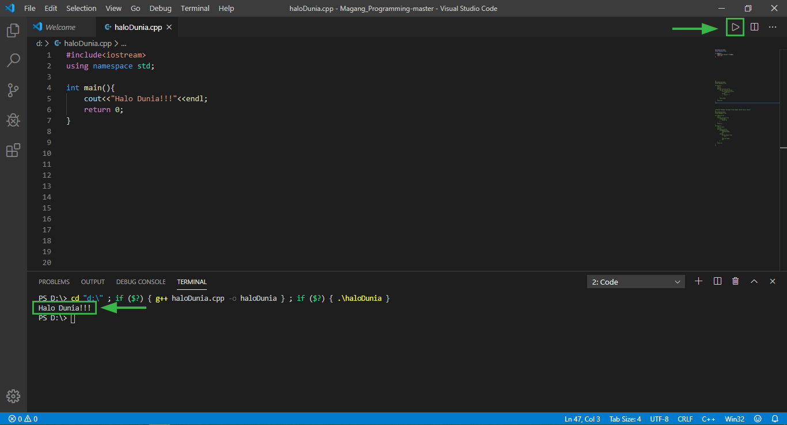Create a new terminal with plus icon

coord(698,281)
